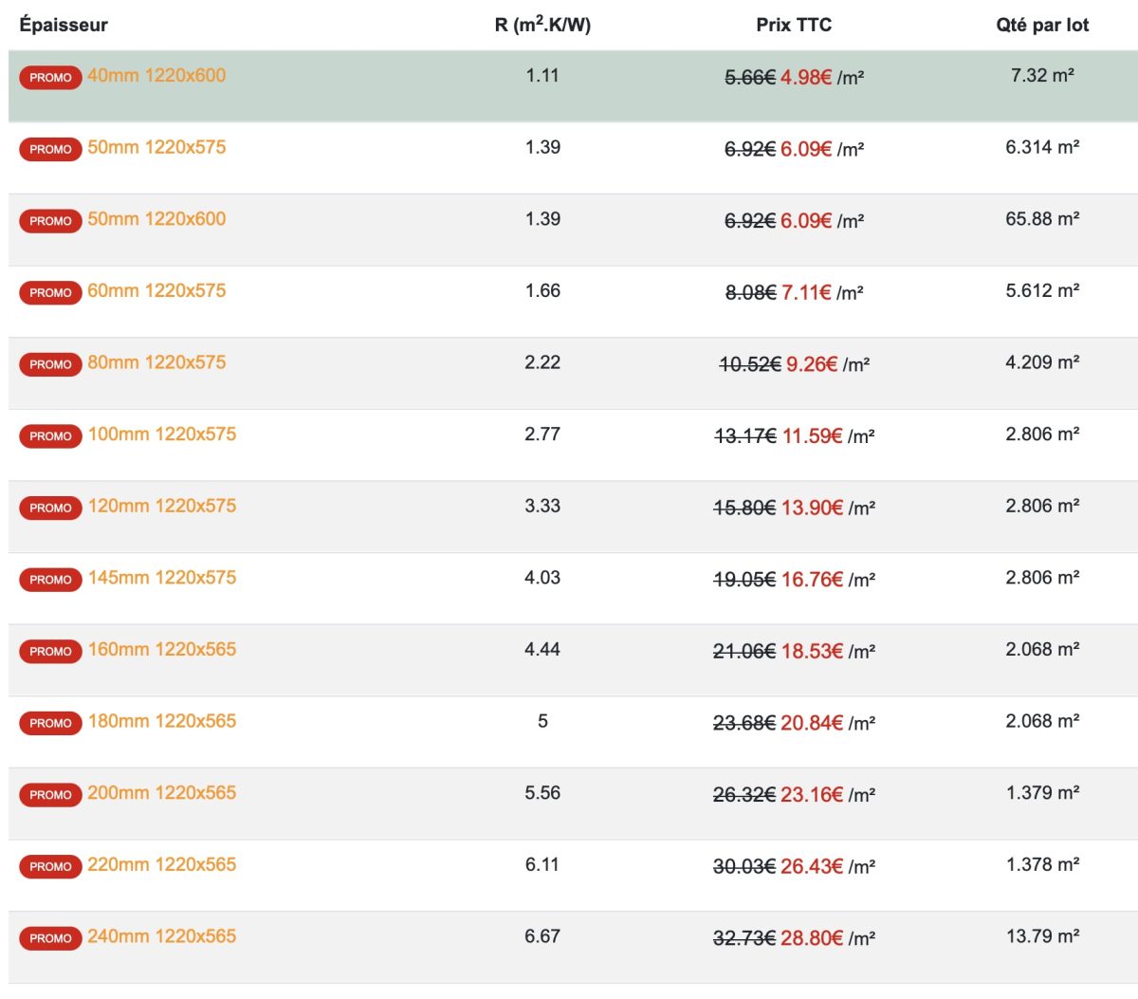Select the 180mm 1220x565 product link

162,721
